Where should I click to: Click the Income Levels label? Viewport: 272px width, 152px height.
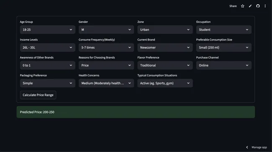click(29, 40)
